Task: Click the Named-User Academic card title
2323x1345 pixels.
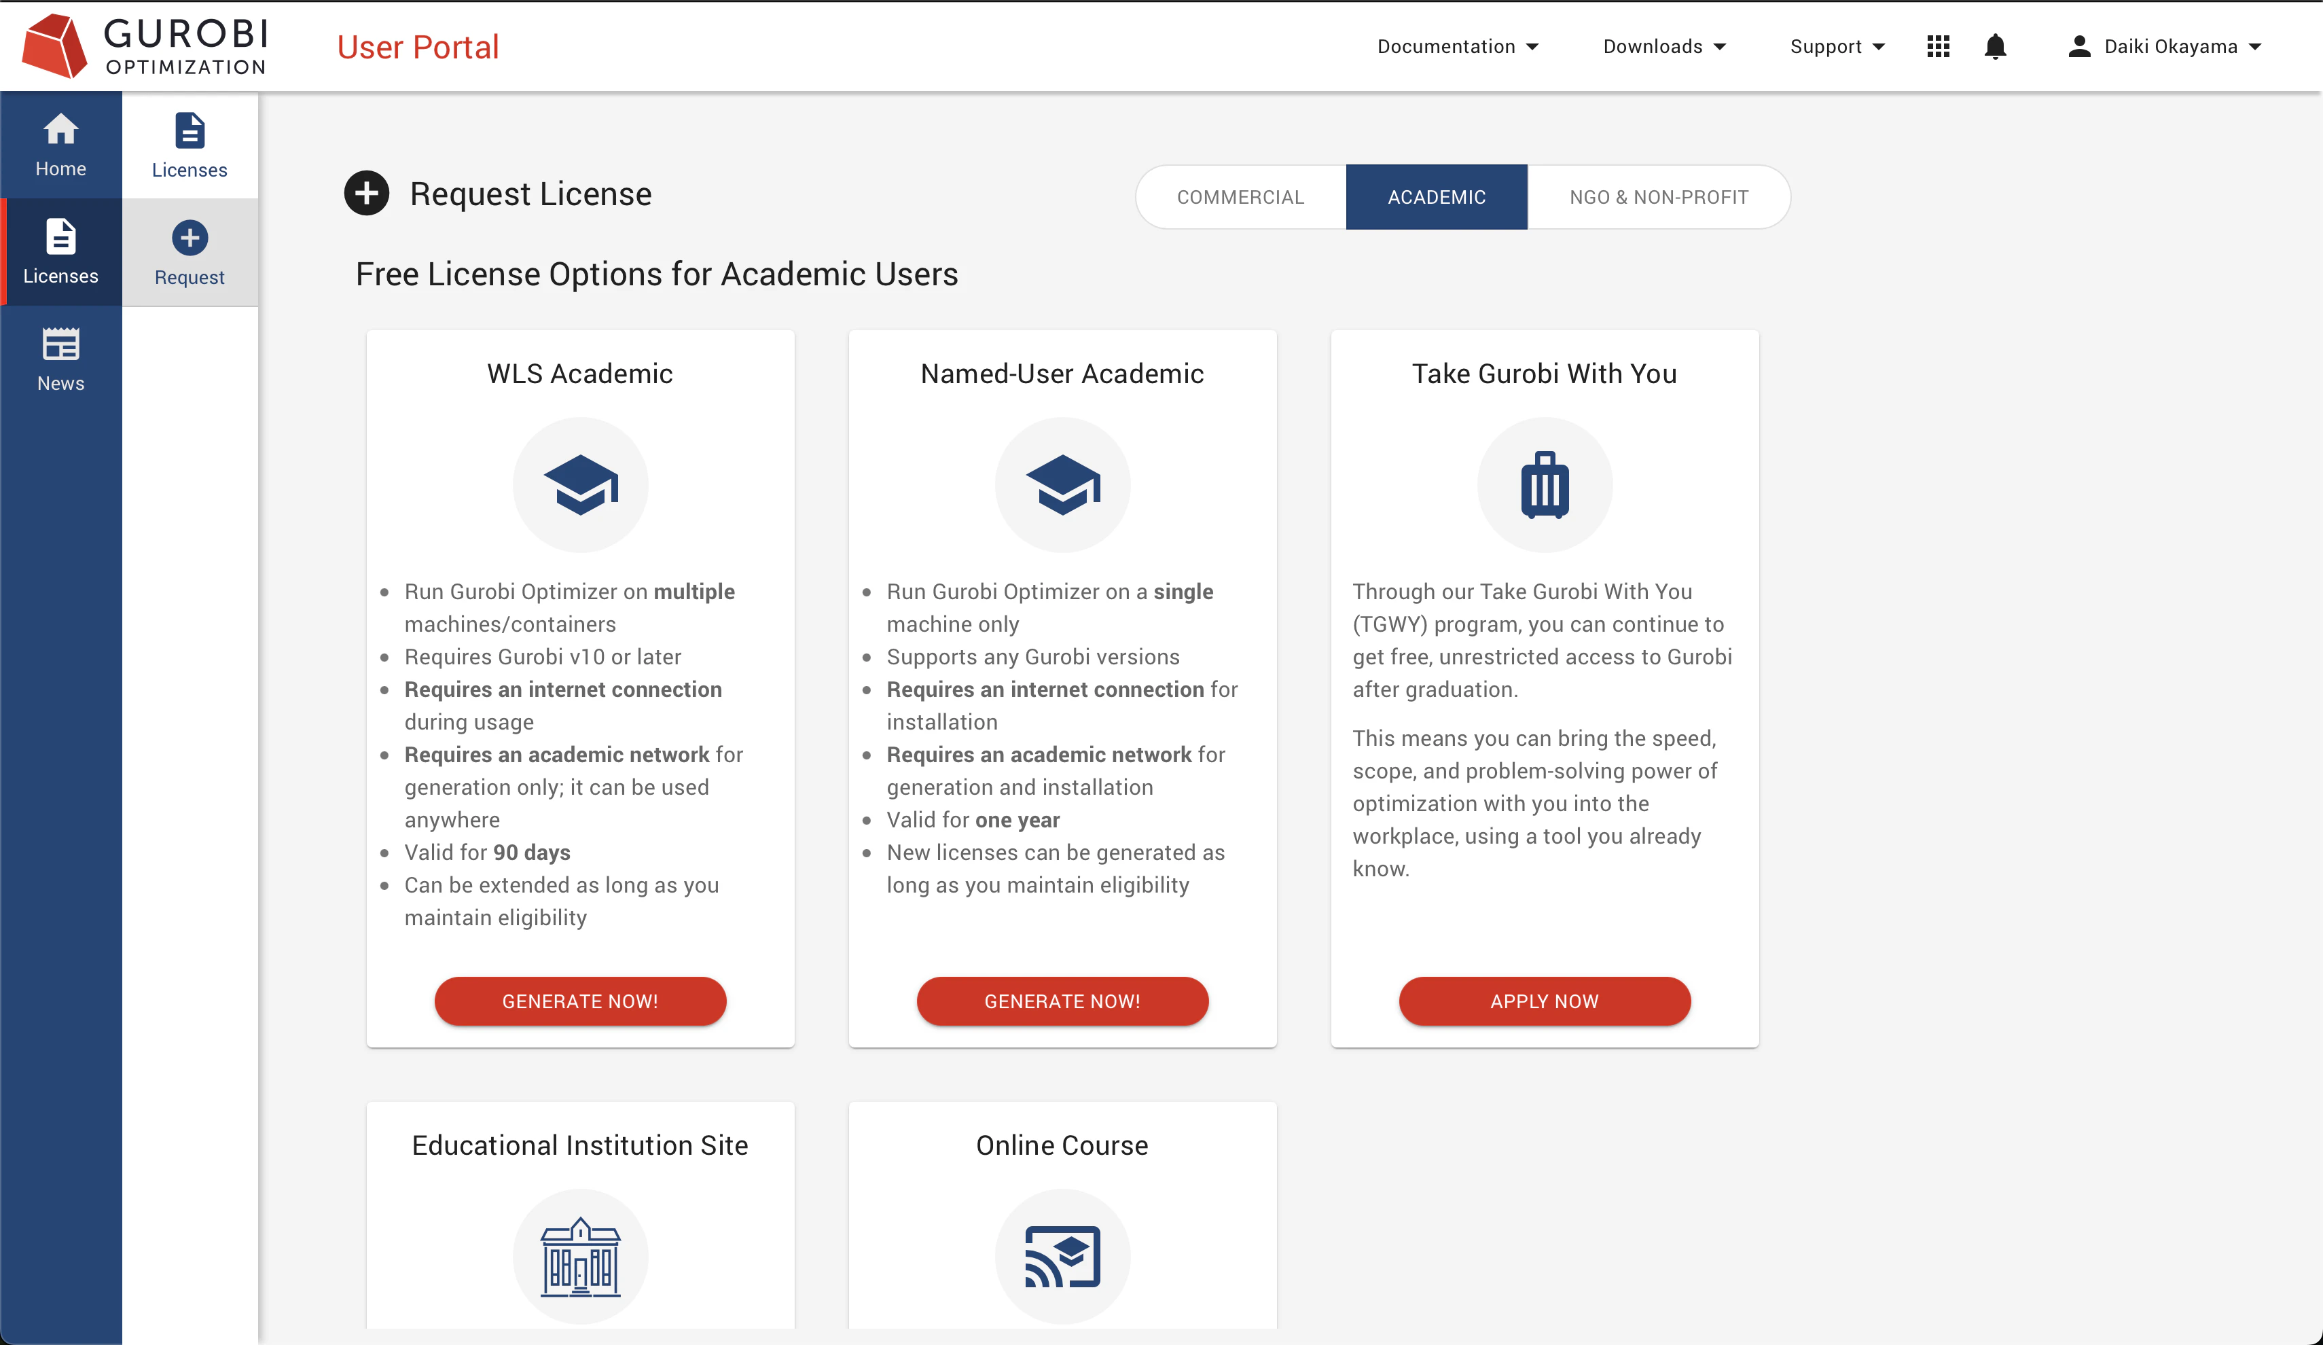Action: tap(1062, 374)
